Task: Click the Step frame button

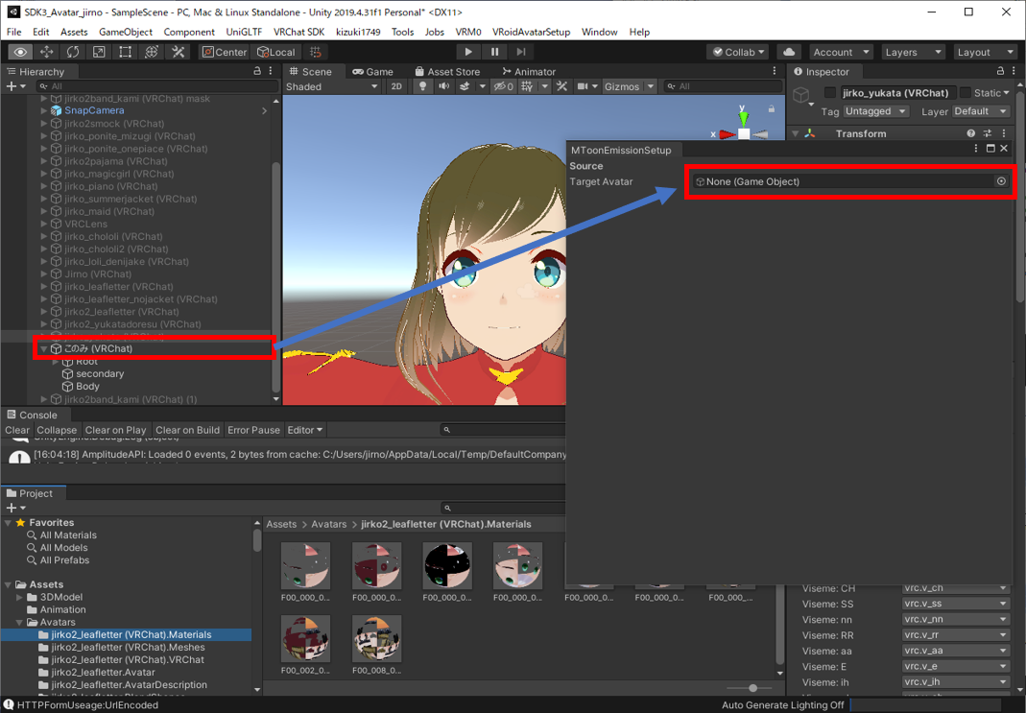Action: [x=521, y=53]
